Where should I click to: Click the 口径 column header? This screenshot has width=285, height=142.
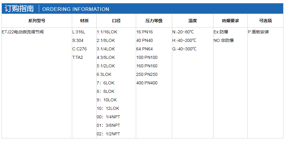[116, 21]
